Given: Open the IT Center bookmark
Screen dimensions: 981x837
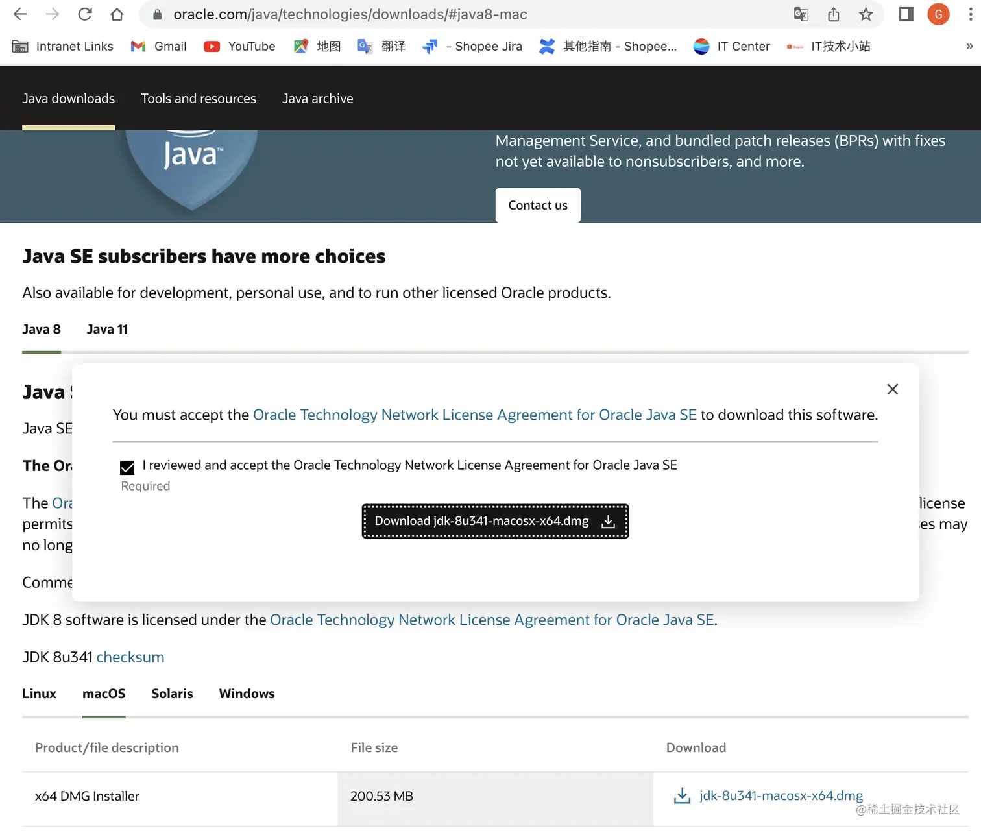Looking at the screenshot, I should pos(732,46).
